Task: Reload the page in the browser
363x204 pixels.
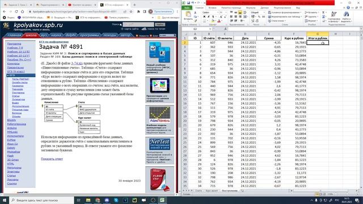Action: coord(16,11)
